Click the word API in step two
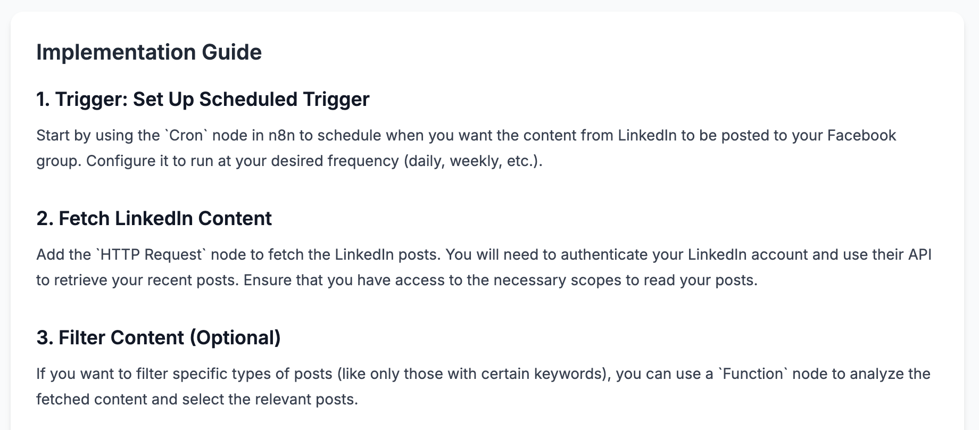This screenshot has height=430, width=979. [919, 255]
